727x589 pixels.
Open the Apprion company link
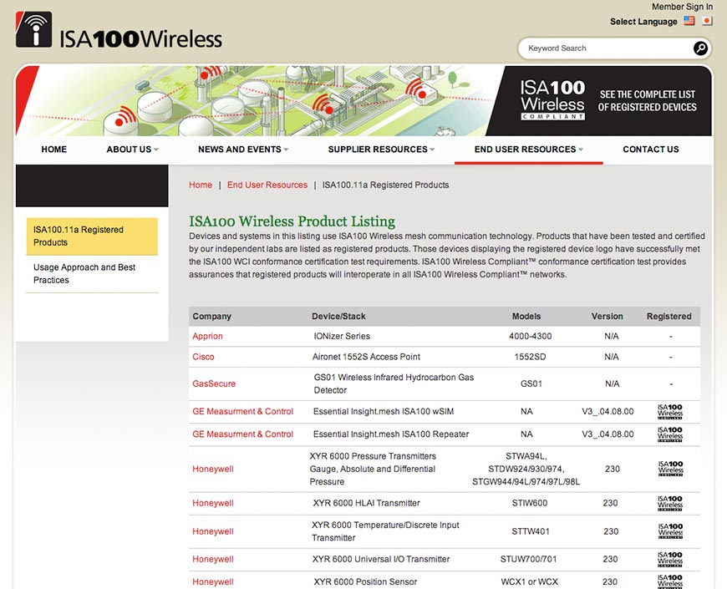tap(207, 337)
